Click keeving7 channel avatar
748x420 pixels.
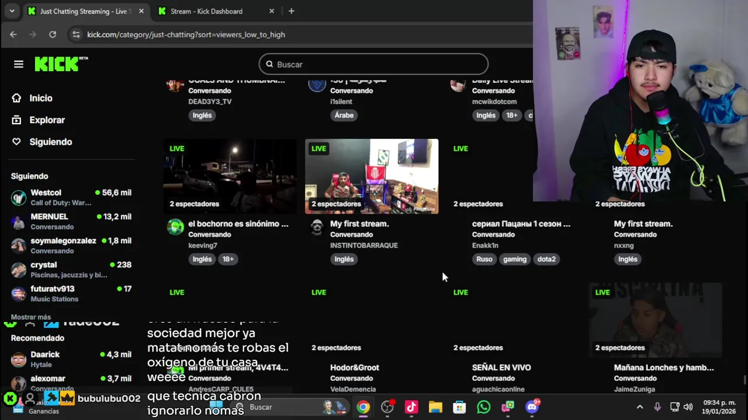[x=175, y=227]
